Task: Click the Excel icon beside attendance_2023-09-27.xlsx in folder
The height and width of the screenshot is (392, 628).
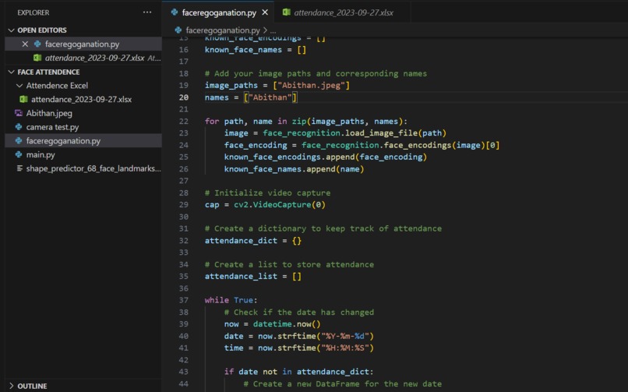Action: point(23,99)
